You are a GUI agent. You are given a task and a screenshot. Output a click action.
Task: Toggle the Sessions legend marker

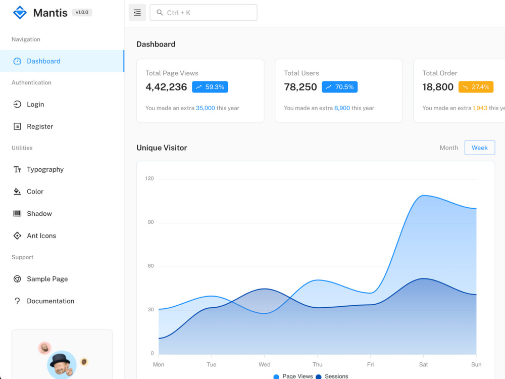coord(319,376)
